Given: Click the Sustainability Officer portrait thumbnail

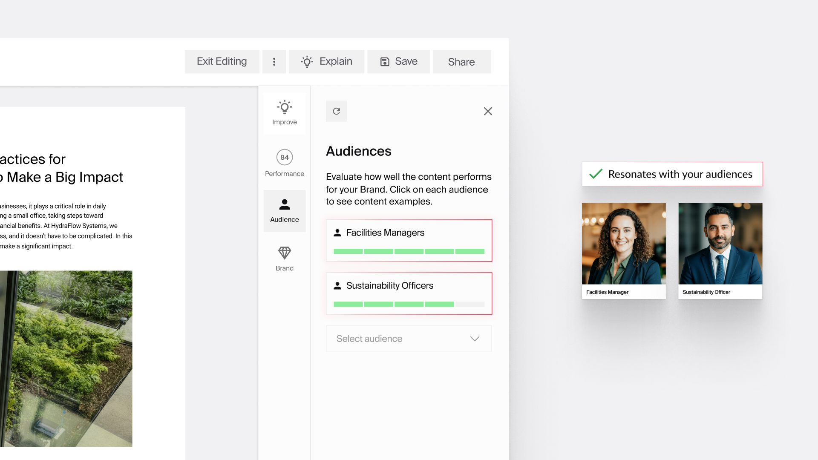Looking at the screenshot, I should click(720, 244).
